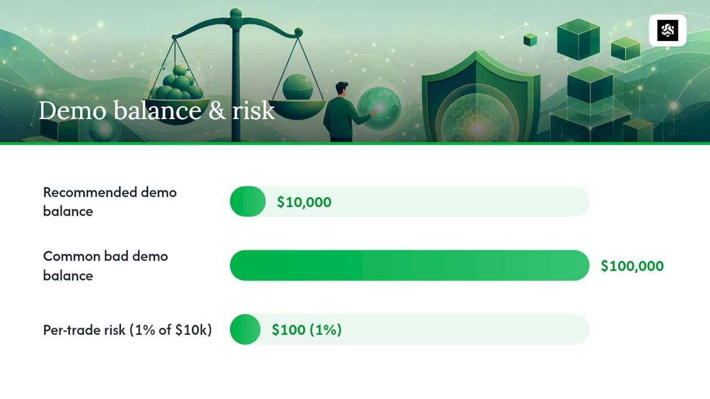Click the $100,000 value label

click(x=632, y=266)
